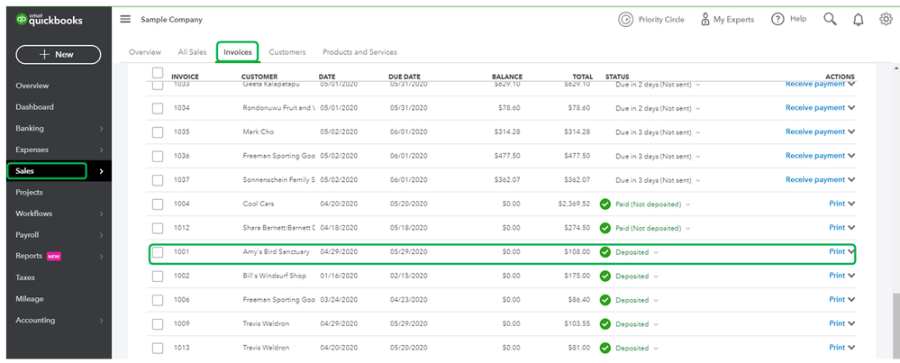Open the Help menu
The width and height of the screenshot is (900, 363).
pos(788,19)
